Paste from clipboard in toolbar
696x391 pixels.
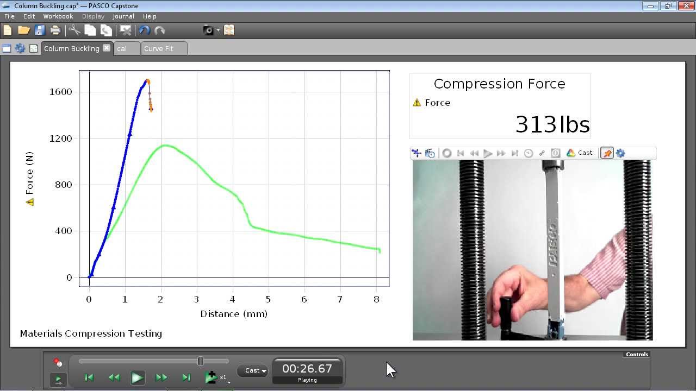pos(106,30)
